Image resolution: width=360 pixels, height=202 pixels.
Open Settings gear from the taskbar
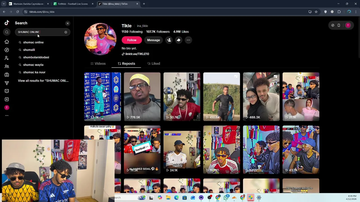click(259, 198)
